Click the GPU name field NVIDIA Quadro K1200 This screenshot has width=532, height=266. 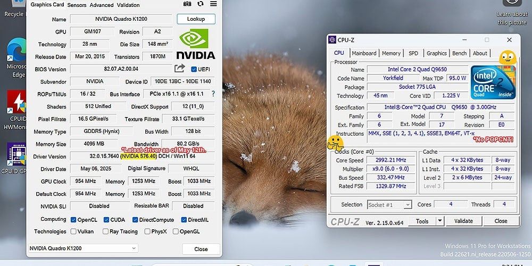tap(121, 19)
